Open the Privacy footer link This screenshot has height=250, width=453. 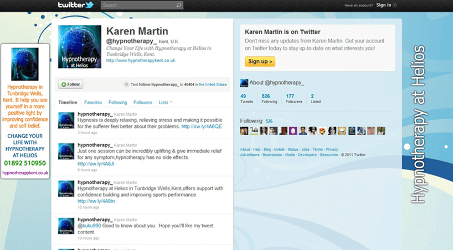click(x=332, y=150)
